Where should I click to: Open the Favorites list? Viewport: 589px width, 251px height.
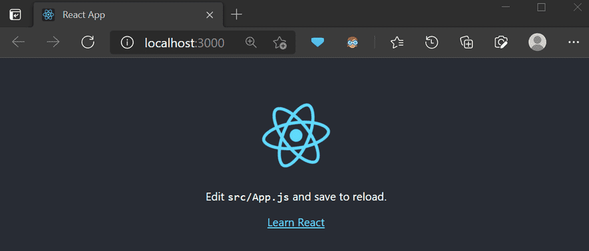coord(397,42)
